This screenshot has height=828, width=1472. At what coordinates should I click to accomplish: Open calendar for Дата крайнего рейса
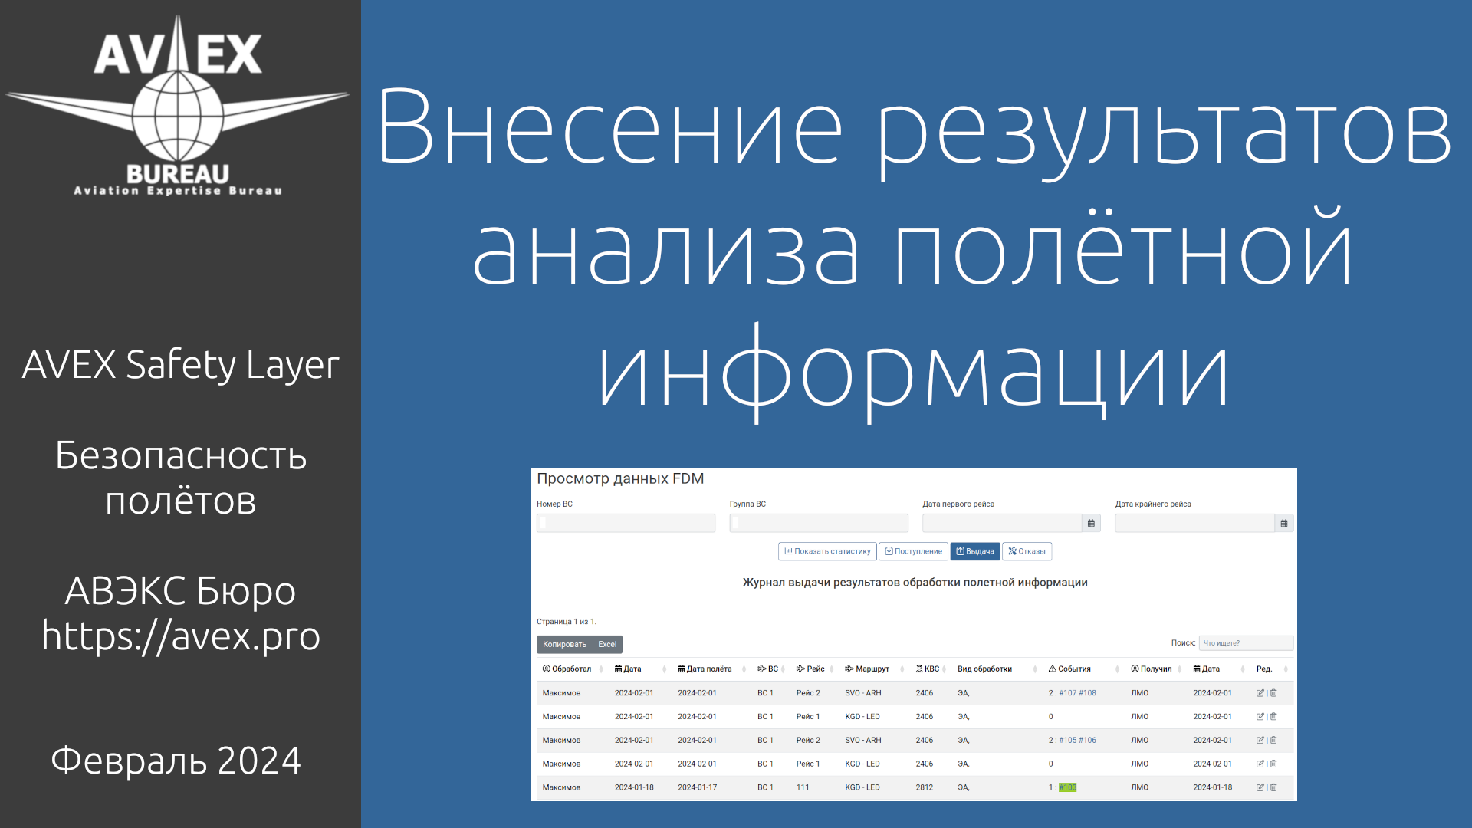click(x=1284, y=524)
